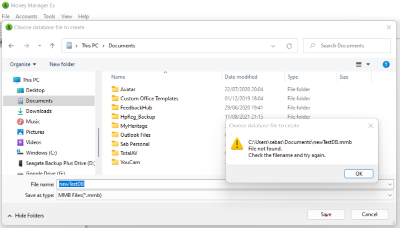
Task: Click the MyHeritage folder icon
Action: pyautogui.click(x=115, y=125)
